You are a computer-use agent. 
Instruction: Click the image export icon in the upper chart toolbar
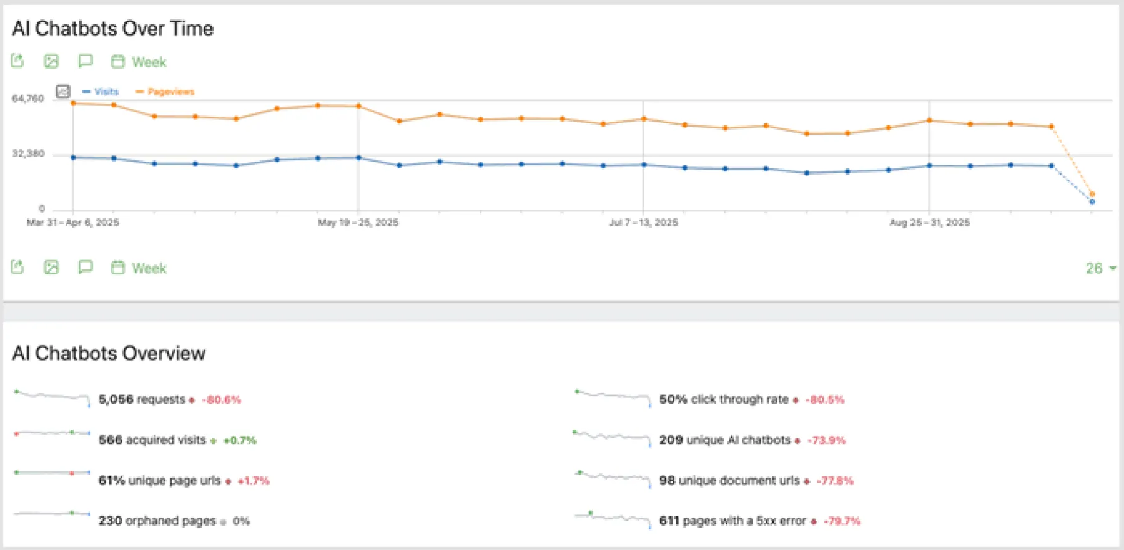point(51,61)
